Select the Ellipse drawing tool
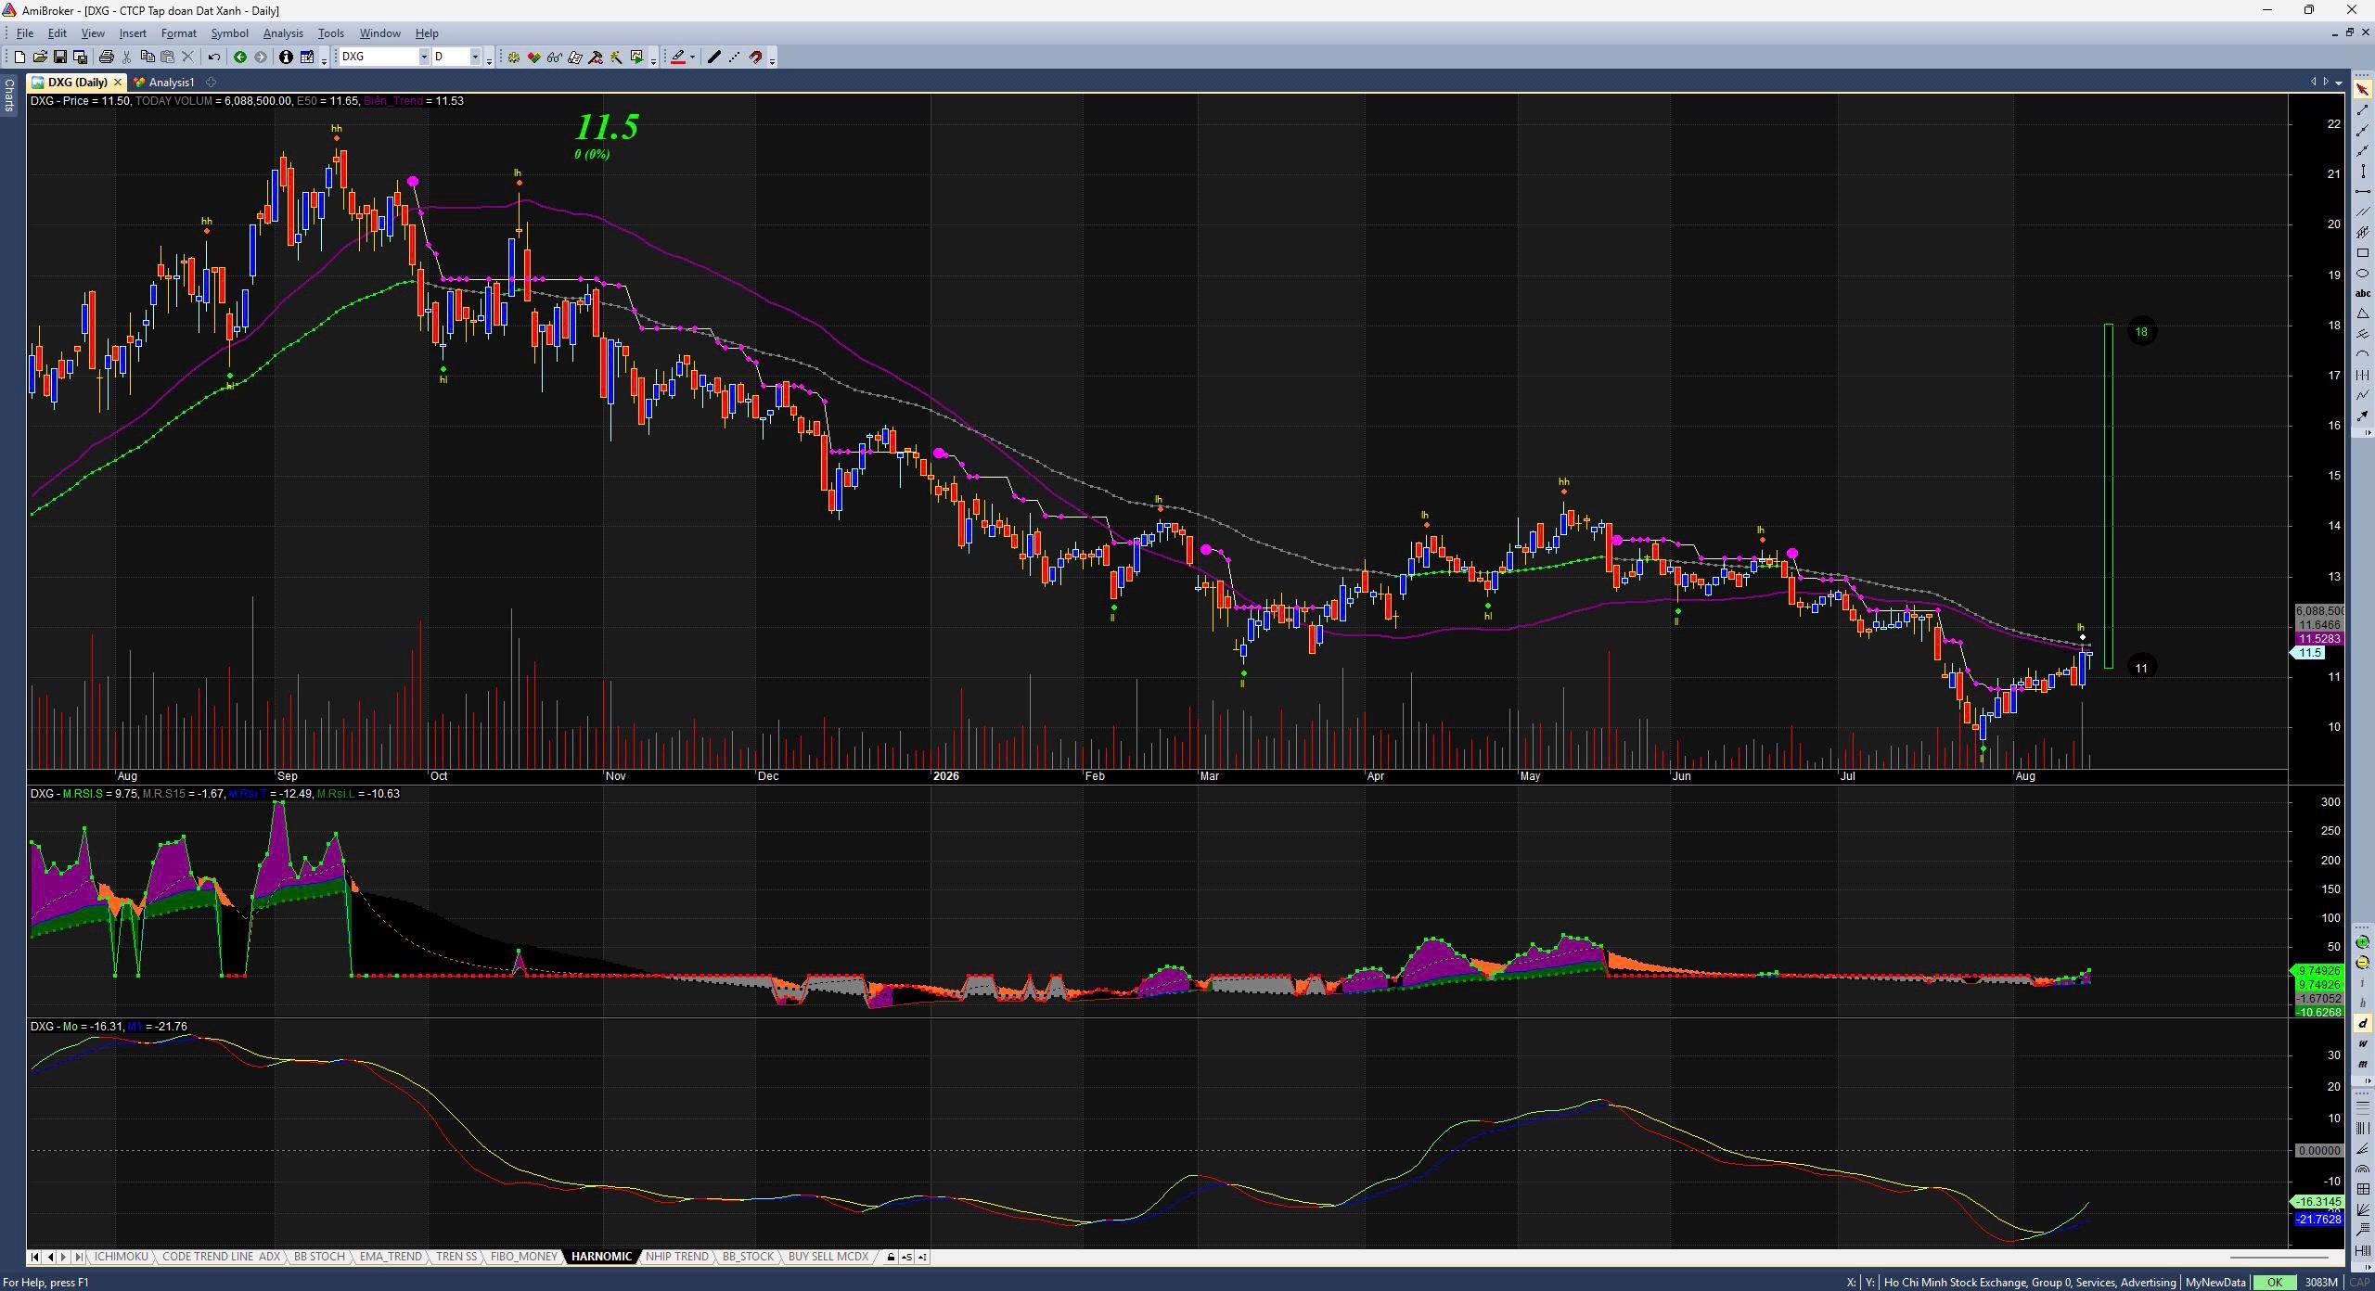The width and height of the screenshot is (2375, 1291). pyautogui.click(x=2362, y=274)
